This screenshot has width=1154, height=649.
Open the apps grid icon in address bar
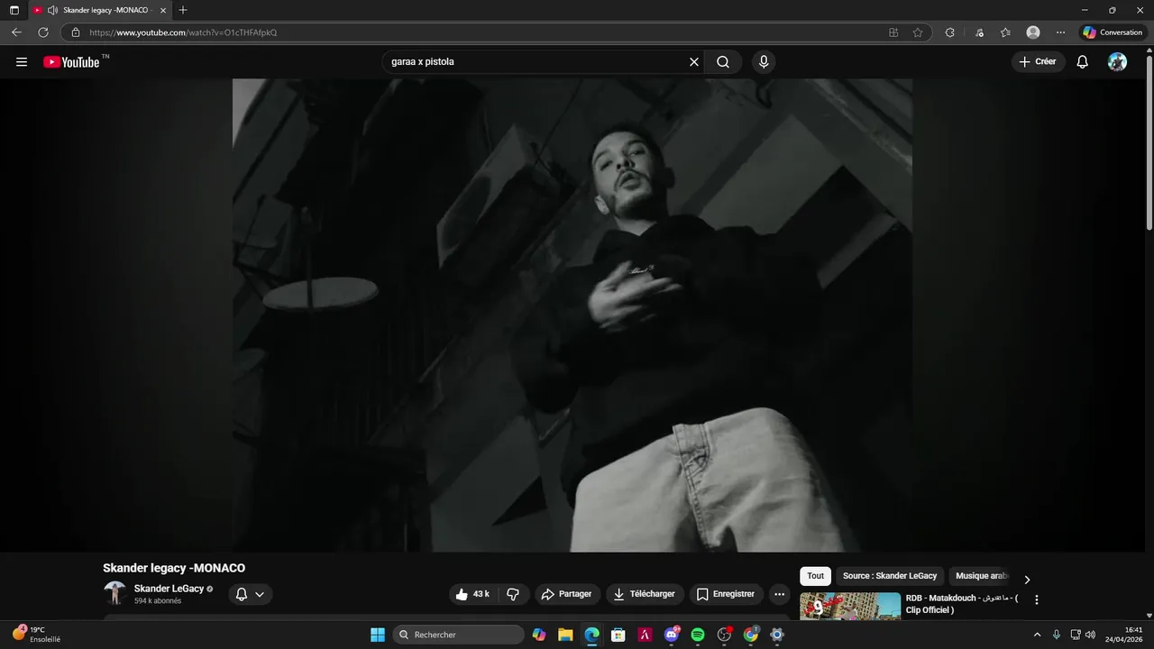(x=893, y=32)
